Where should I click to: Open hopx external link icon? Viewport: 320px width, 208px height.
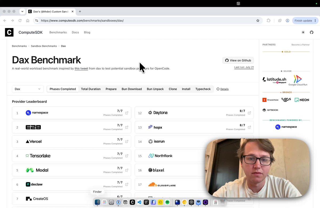click(x=249, y=127)
